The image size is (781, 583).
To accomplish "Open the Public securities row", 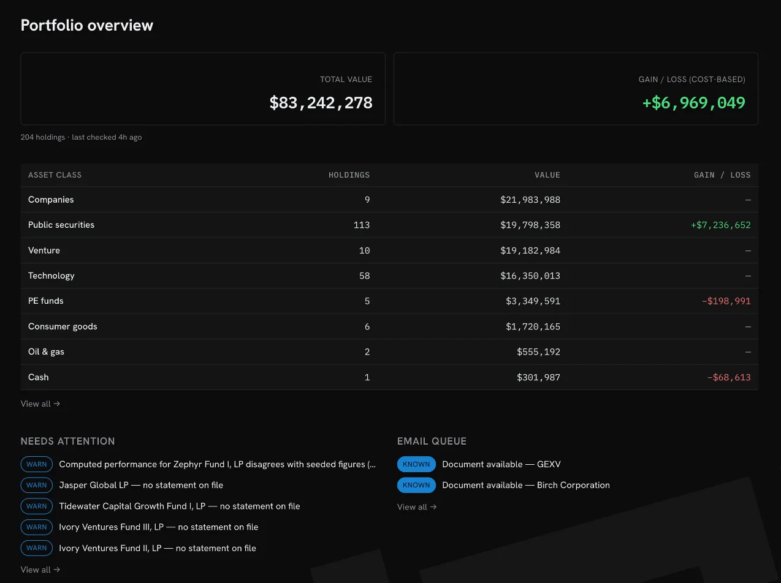I will coord(389,225).
